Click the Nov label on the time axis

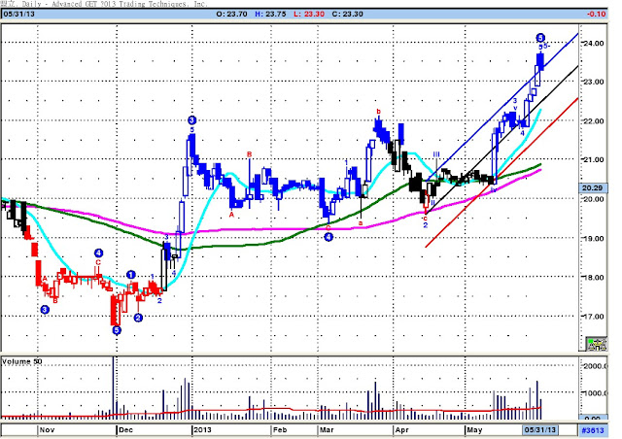[47, 430]
